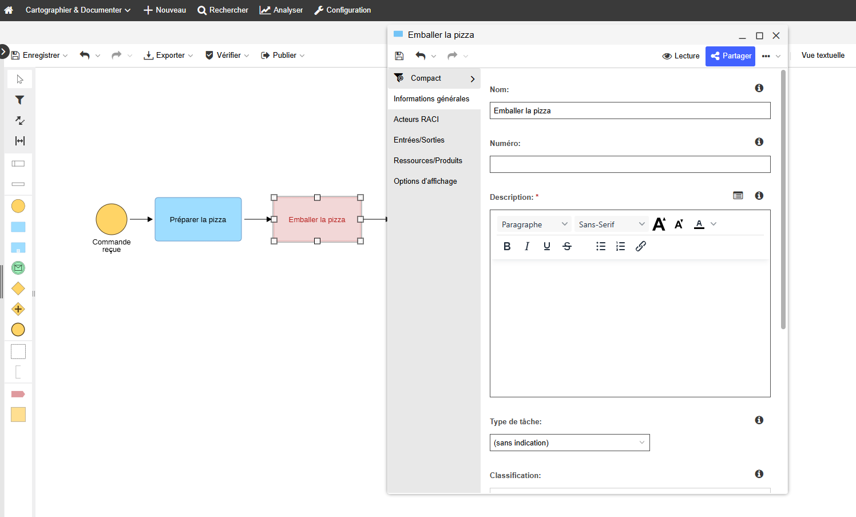856x517 pixels.
Task: Choose the parallel gateway plus diamond
Action: point(18,309)
